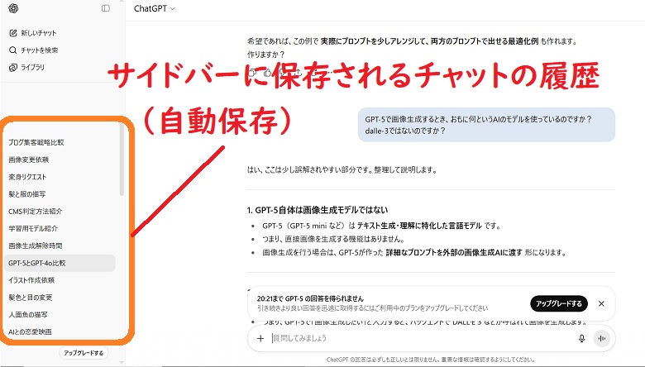The height and width of the screenshot is (367, 645).
Task: Click the アップグレードする button at the sidebar bottom
Action: click(x=84, y=353)
